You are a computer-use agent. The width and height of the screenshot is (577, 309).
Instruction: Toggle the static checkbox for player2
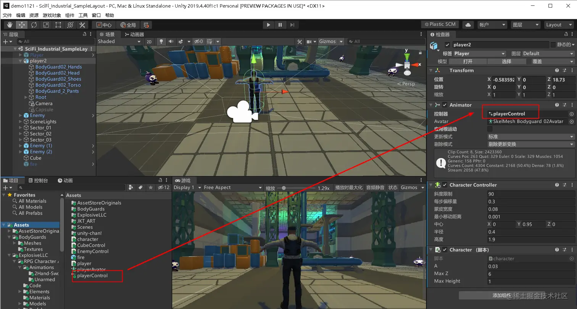553,45
